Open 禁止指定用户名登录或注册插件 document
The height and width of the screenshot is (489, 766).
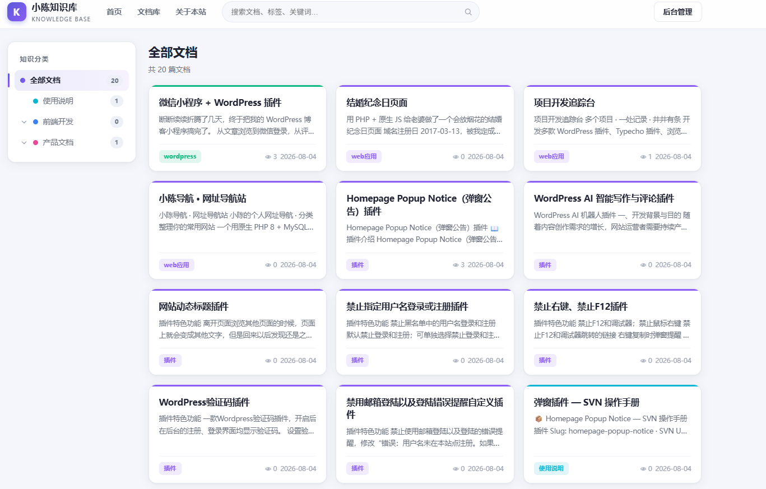[x=407, y=306]
